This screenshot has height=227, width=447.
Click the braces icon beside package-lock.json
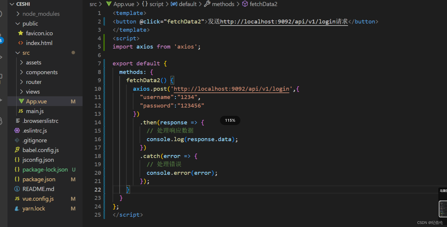pos(17,169)
